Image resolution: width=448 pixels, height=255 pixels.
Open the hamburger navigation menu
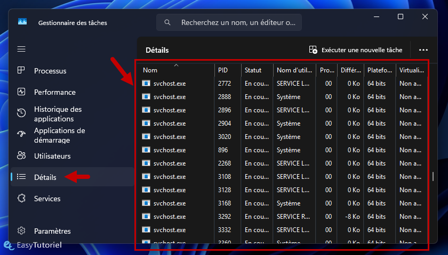[x=21, y=49]
